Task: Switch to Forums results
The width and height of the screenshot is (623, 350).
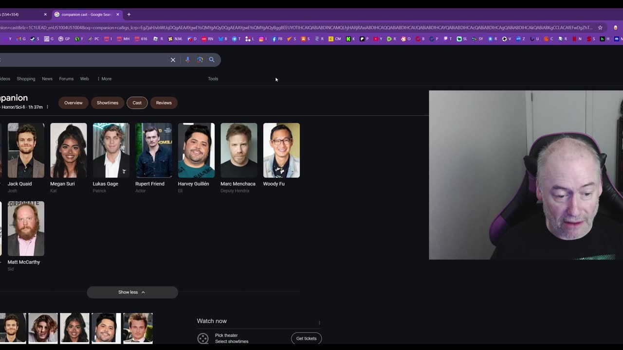Action: point(66,79)
